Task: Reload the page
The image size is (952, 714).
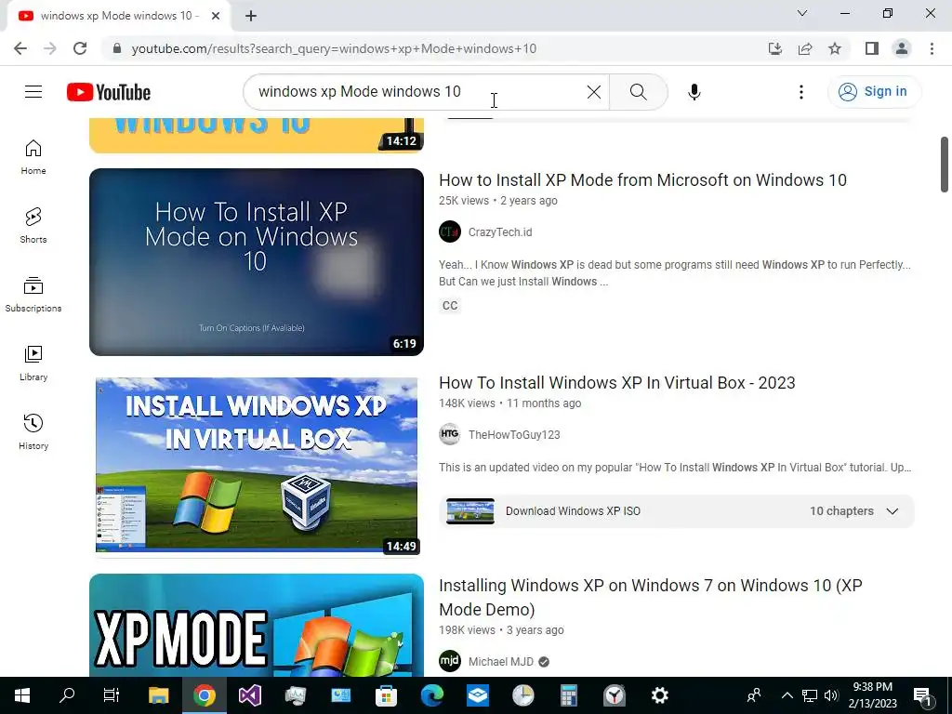Action: (x=80, y=48)
